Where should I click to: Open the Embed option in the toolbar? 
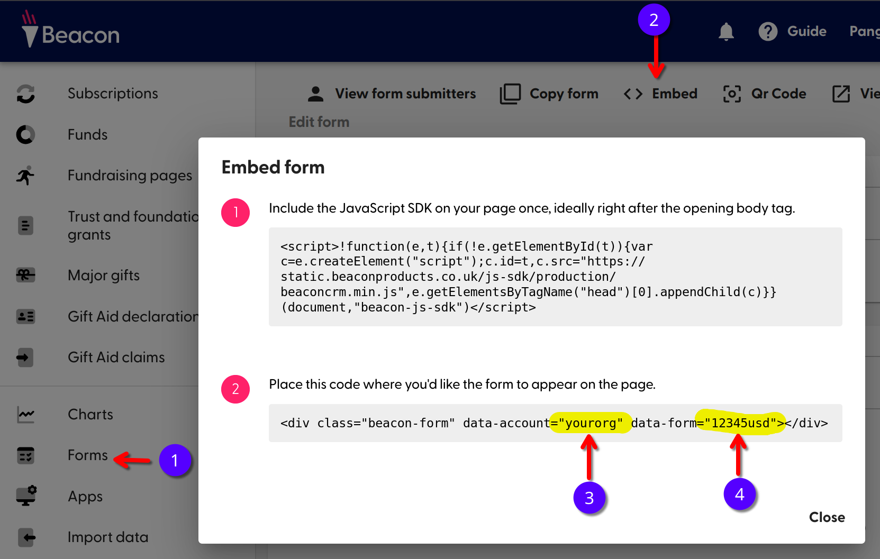660,94
